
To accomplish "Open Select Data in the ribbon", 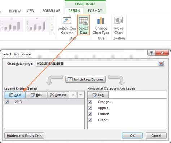I will point(83,25).
